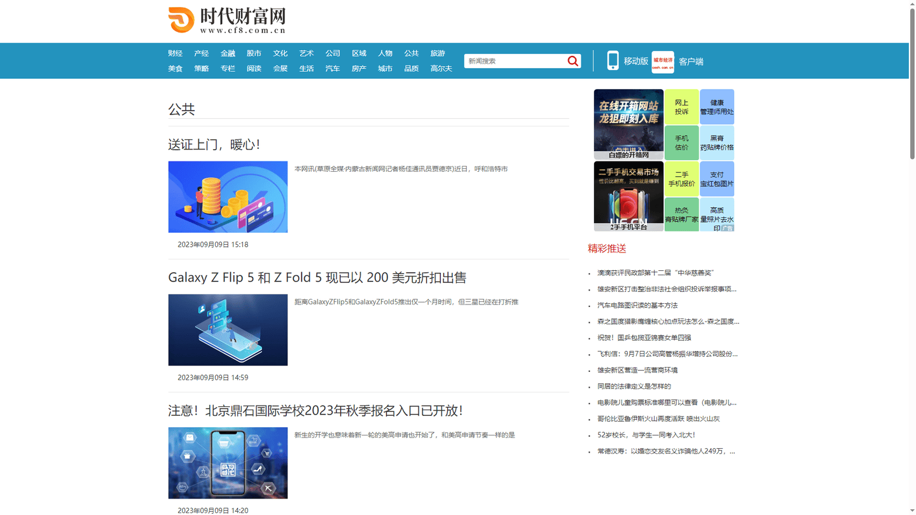
Task: Open the 股市 nav section
Action: 254,53
